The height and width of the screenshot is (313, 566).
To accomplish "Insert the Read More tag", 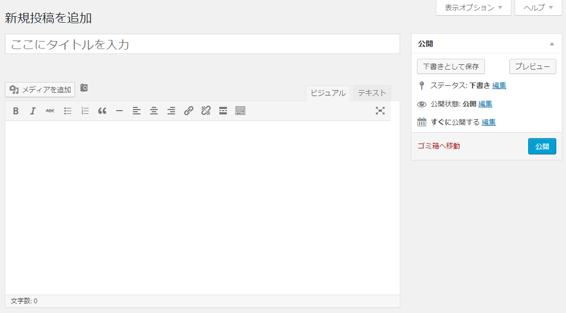I will coord(223,111).
